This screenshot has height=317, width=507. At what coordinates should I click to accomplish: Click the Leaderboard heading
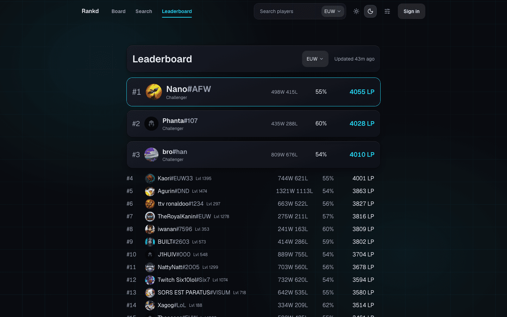(162, 59)
